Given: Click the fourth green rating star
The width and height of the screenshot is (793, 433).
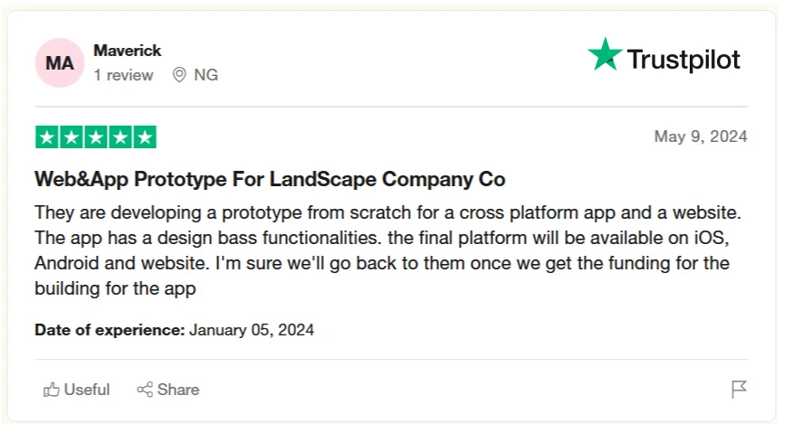Looking at the screenshot, I should pyautogui.click(x=120, y=136).
